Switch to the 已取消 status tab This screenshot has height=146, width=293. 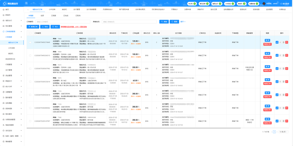pyautogui.click(x=78, y=16)
